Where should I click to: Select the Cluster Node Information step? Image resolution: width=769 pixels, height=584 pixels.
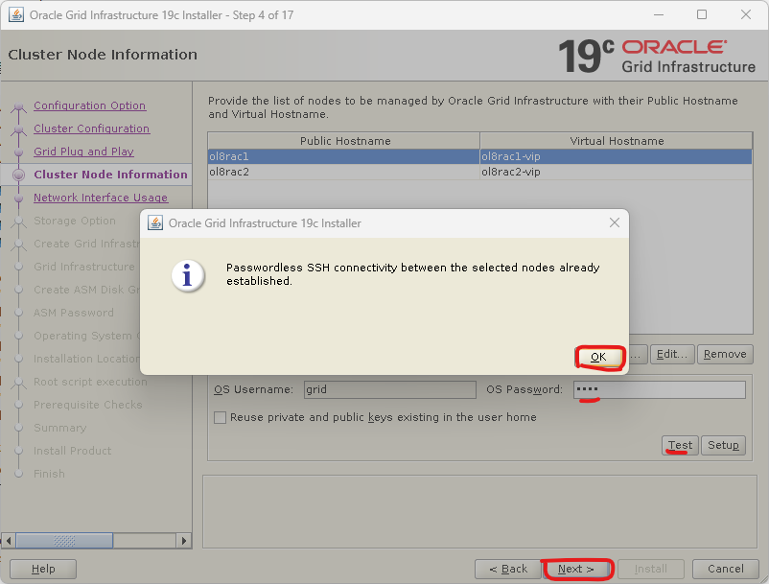pyautogui.click(x=110, y=175)
